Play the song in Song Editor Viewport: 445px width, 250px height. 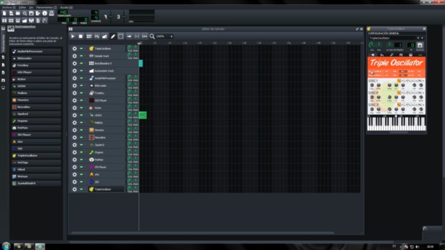pyautogui.click(x=72, y=36)
